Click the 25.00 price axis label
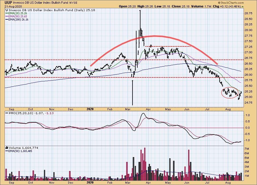This screenshot has width=257, height=185. click(248, 97)
